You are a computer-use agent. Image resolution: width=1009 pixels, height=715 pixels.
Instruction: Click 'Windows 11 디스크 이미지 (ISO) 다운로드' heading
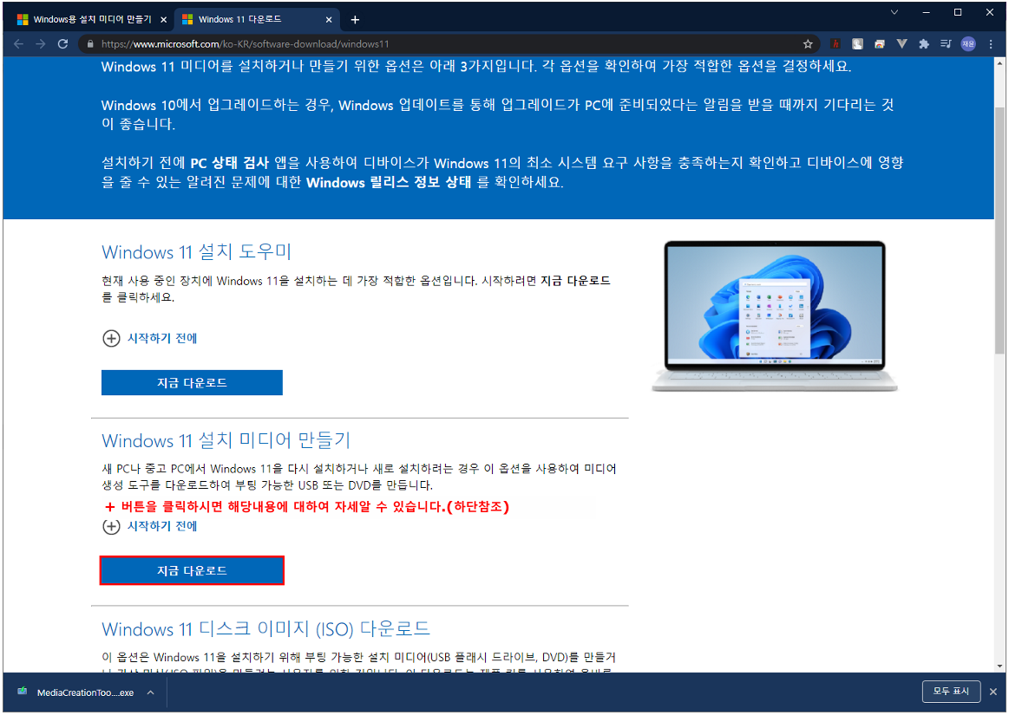pyautogui.click(x=265, y=628)
